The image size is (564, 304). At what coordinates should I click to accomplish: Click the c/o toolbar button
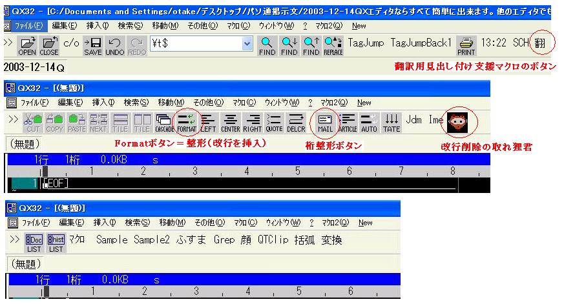tap(71, 43)
